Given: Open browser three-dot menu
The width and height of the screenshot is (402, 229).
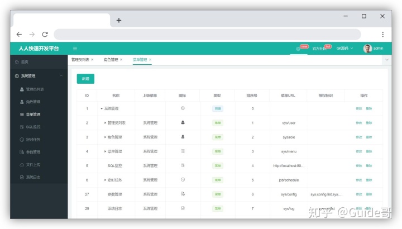Looking at the screenshot, I should click(383, 35).
